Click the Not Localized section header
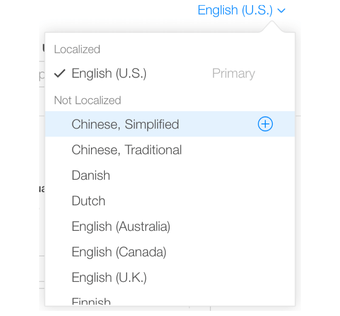 click(x=88, y=100)
